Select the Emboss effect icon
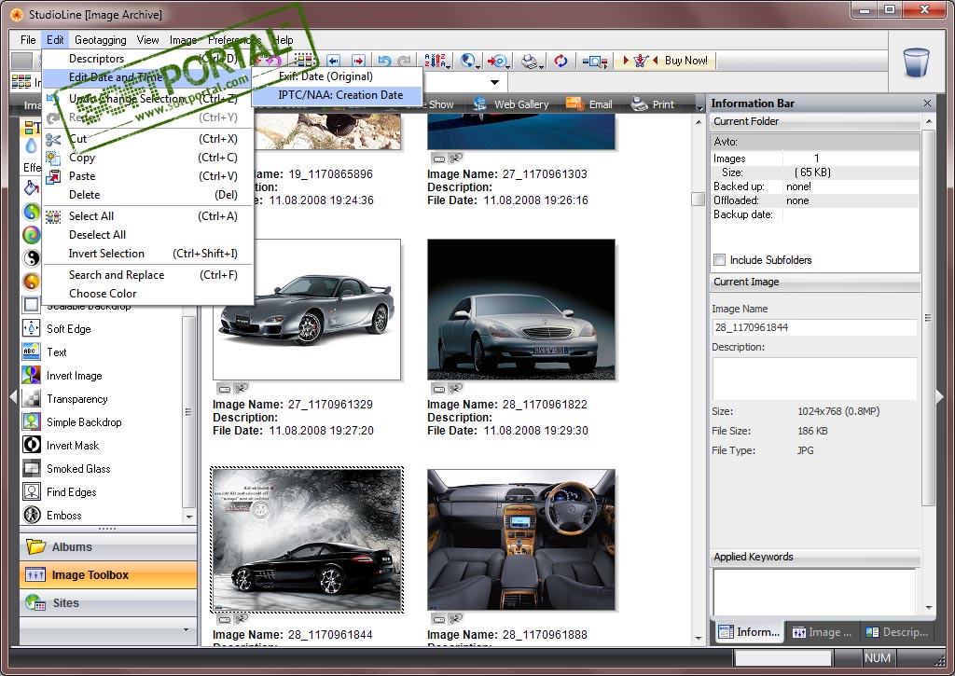The height and width of the screenshot is (676, 955). pos(31,515)
